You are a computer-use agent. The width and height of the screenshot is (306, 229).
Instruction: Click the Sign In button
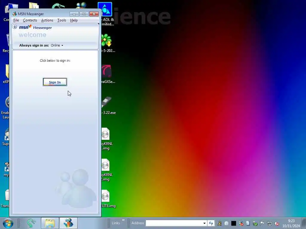[55, 82]
